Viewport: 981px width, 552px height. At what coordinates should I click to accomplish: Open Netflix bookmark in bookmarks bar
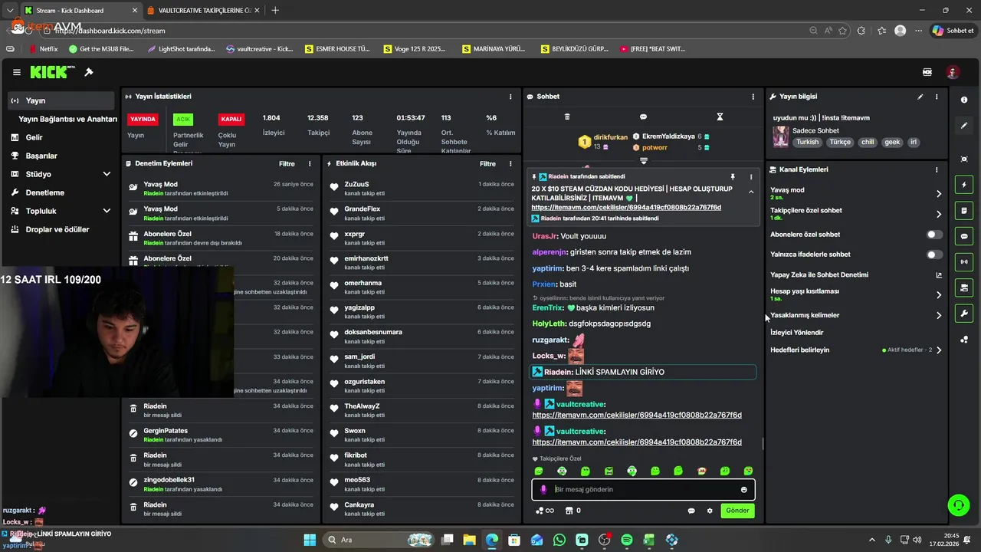(x=43, y=48)
